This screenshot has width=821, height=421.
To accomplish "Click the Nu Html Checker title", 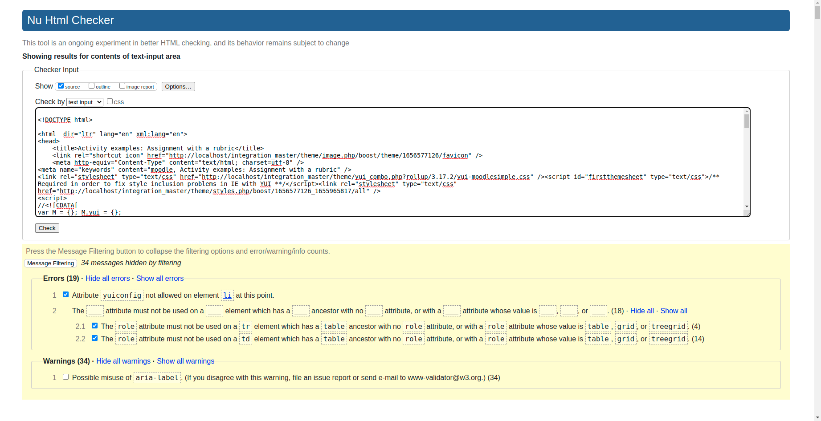I will (x=70, y=20).
